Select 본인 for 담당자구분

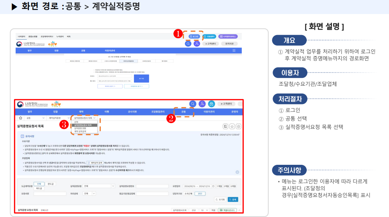pos(200,194)
